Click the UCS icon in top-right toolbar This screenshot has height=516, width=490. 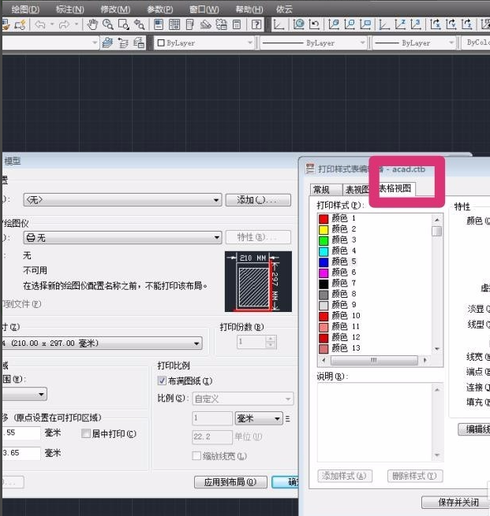(x=279, y=25)
